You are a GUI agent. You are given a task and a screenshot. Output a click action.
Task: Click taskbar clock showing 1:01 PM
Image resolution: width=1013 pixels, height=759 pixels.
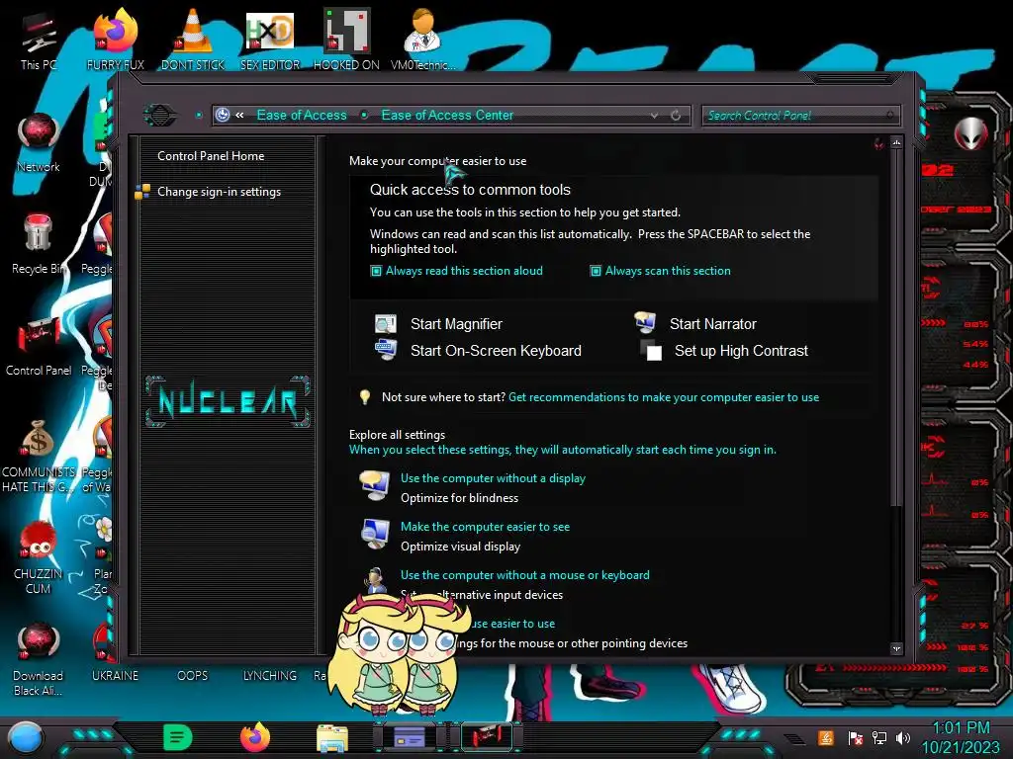pyautogui.click(x=961, y=737)
